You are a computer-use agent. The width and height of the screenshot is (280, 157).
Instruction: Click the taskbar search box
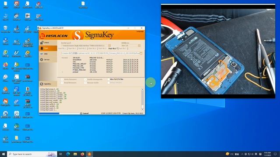32,154
